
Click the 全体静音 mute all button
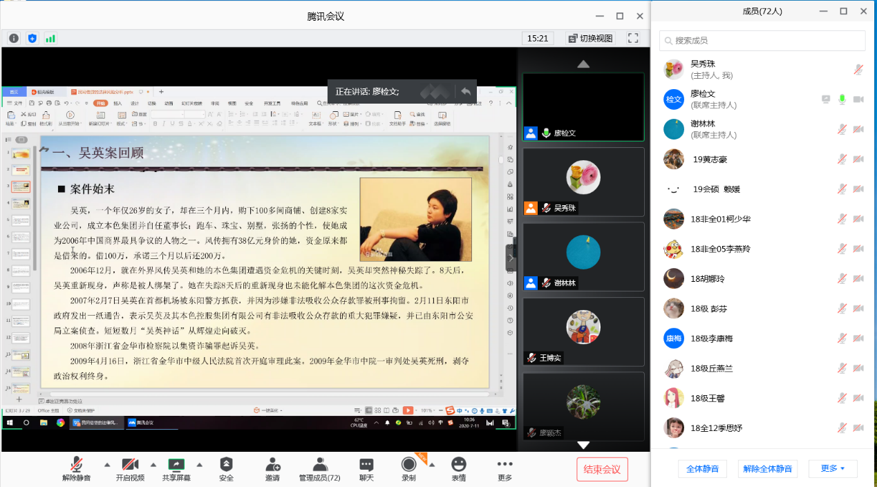pyautogui.click(x=702, y=469)
